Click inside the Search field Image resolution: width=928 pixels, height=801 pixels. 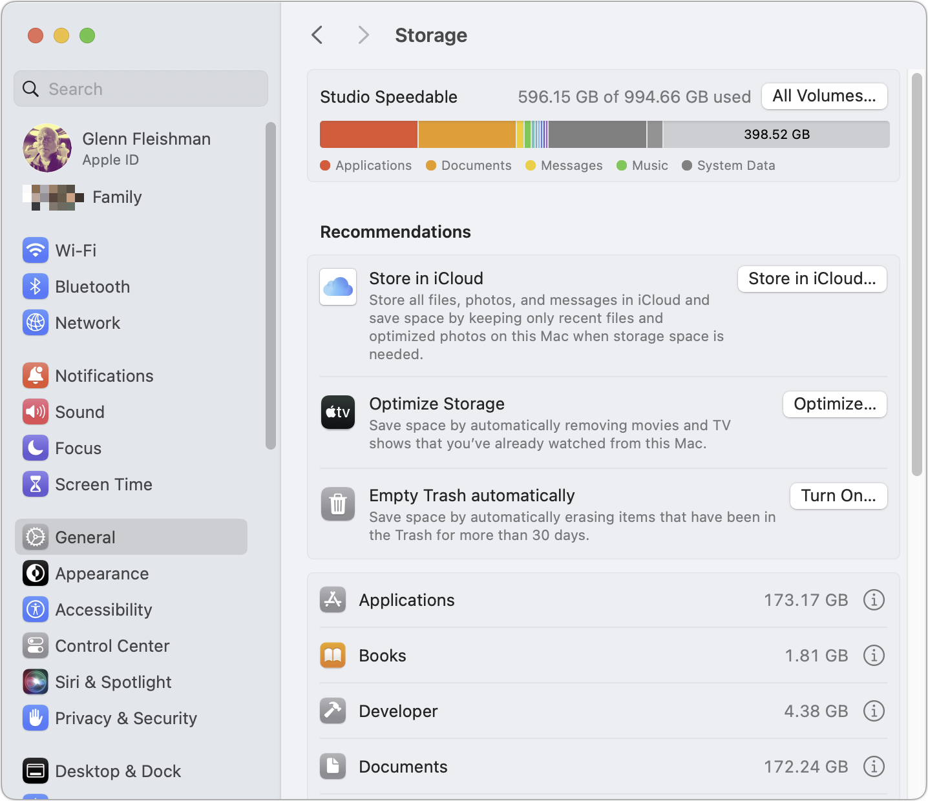click(x=140, y=88)
